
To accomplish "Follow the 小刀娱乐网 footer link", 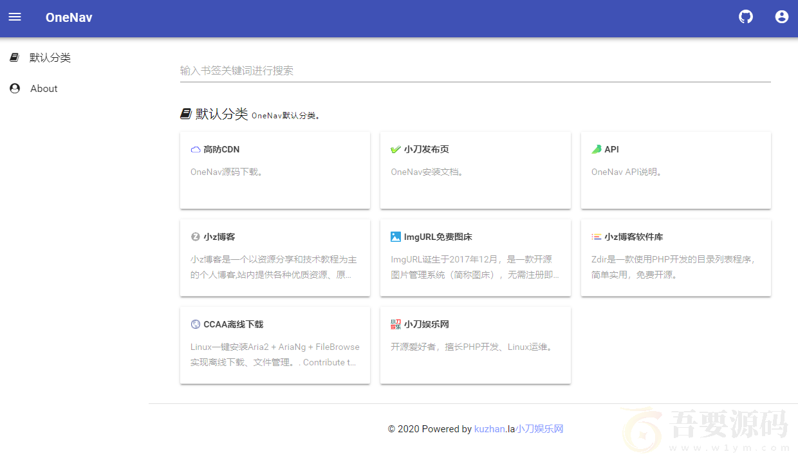I will tap(539, 429).
